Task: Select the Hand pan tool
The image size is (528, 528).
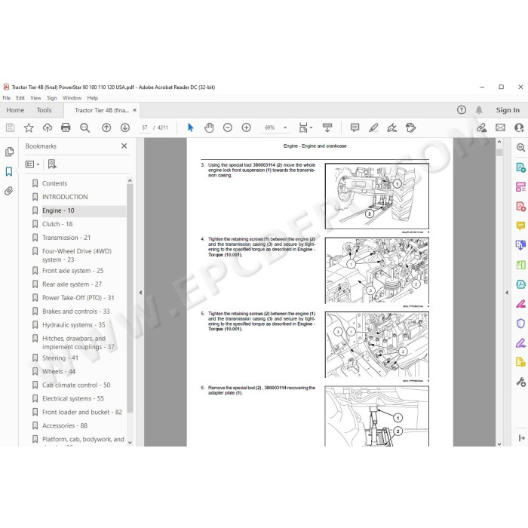Action: [x=209, y=127]
